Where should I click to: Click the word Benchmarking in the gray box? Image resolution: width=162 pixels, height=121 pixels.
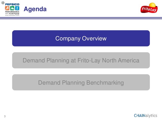[105, 83]
